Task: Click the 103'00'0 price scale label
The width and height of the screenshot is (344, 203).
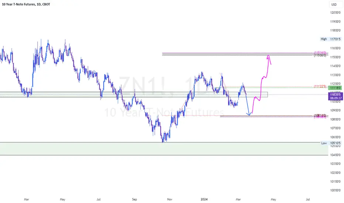Action: tap(335, 164)
